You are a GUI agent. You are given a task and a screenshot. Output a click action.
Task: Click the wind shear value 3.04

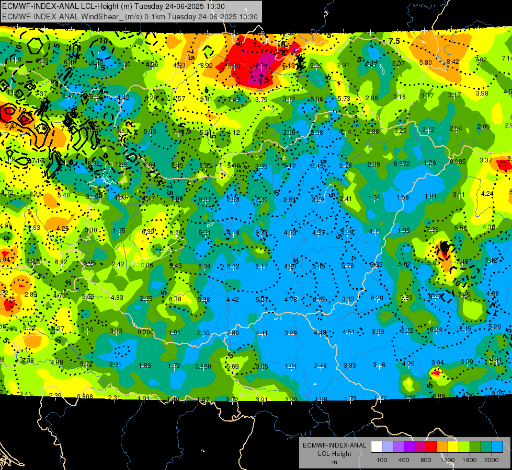point(438,363)
